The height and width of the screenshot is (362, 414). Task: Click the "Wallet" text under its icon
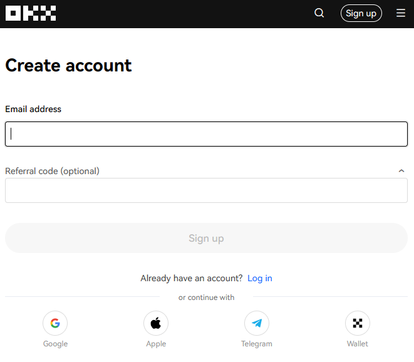[x=358, y=344]
